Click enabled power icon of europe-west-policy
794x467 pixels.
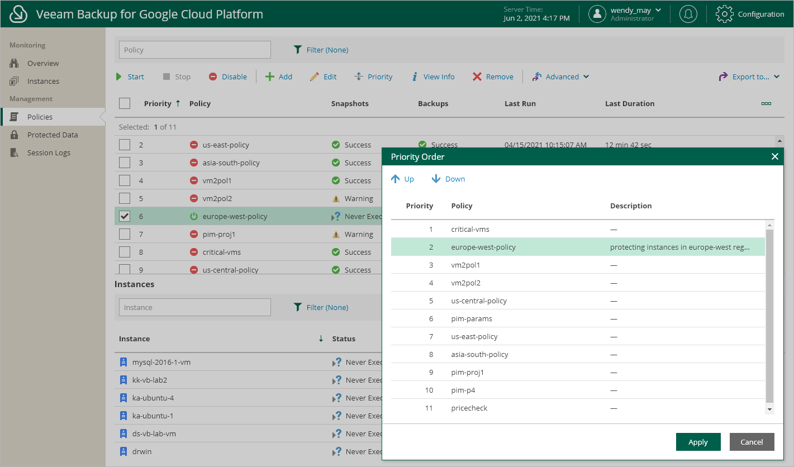point(194,216)
